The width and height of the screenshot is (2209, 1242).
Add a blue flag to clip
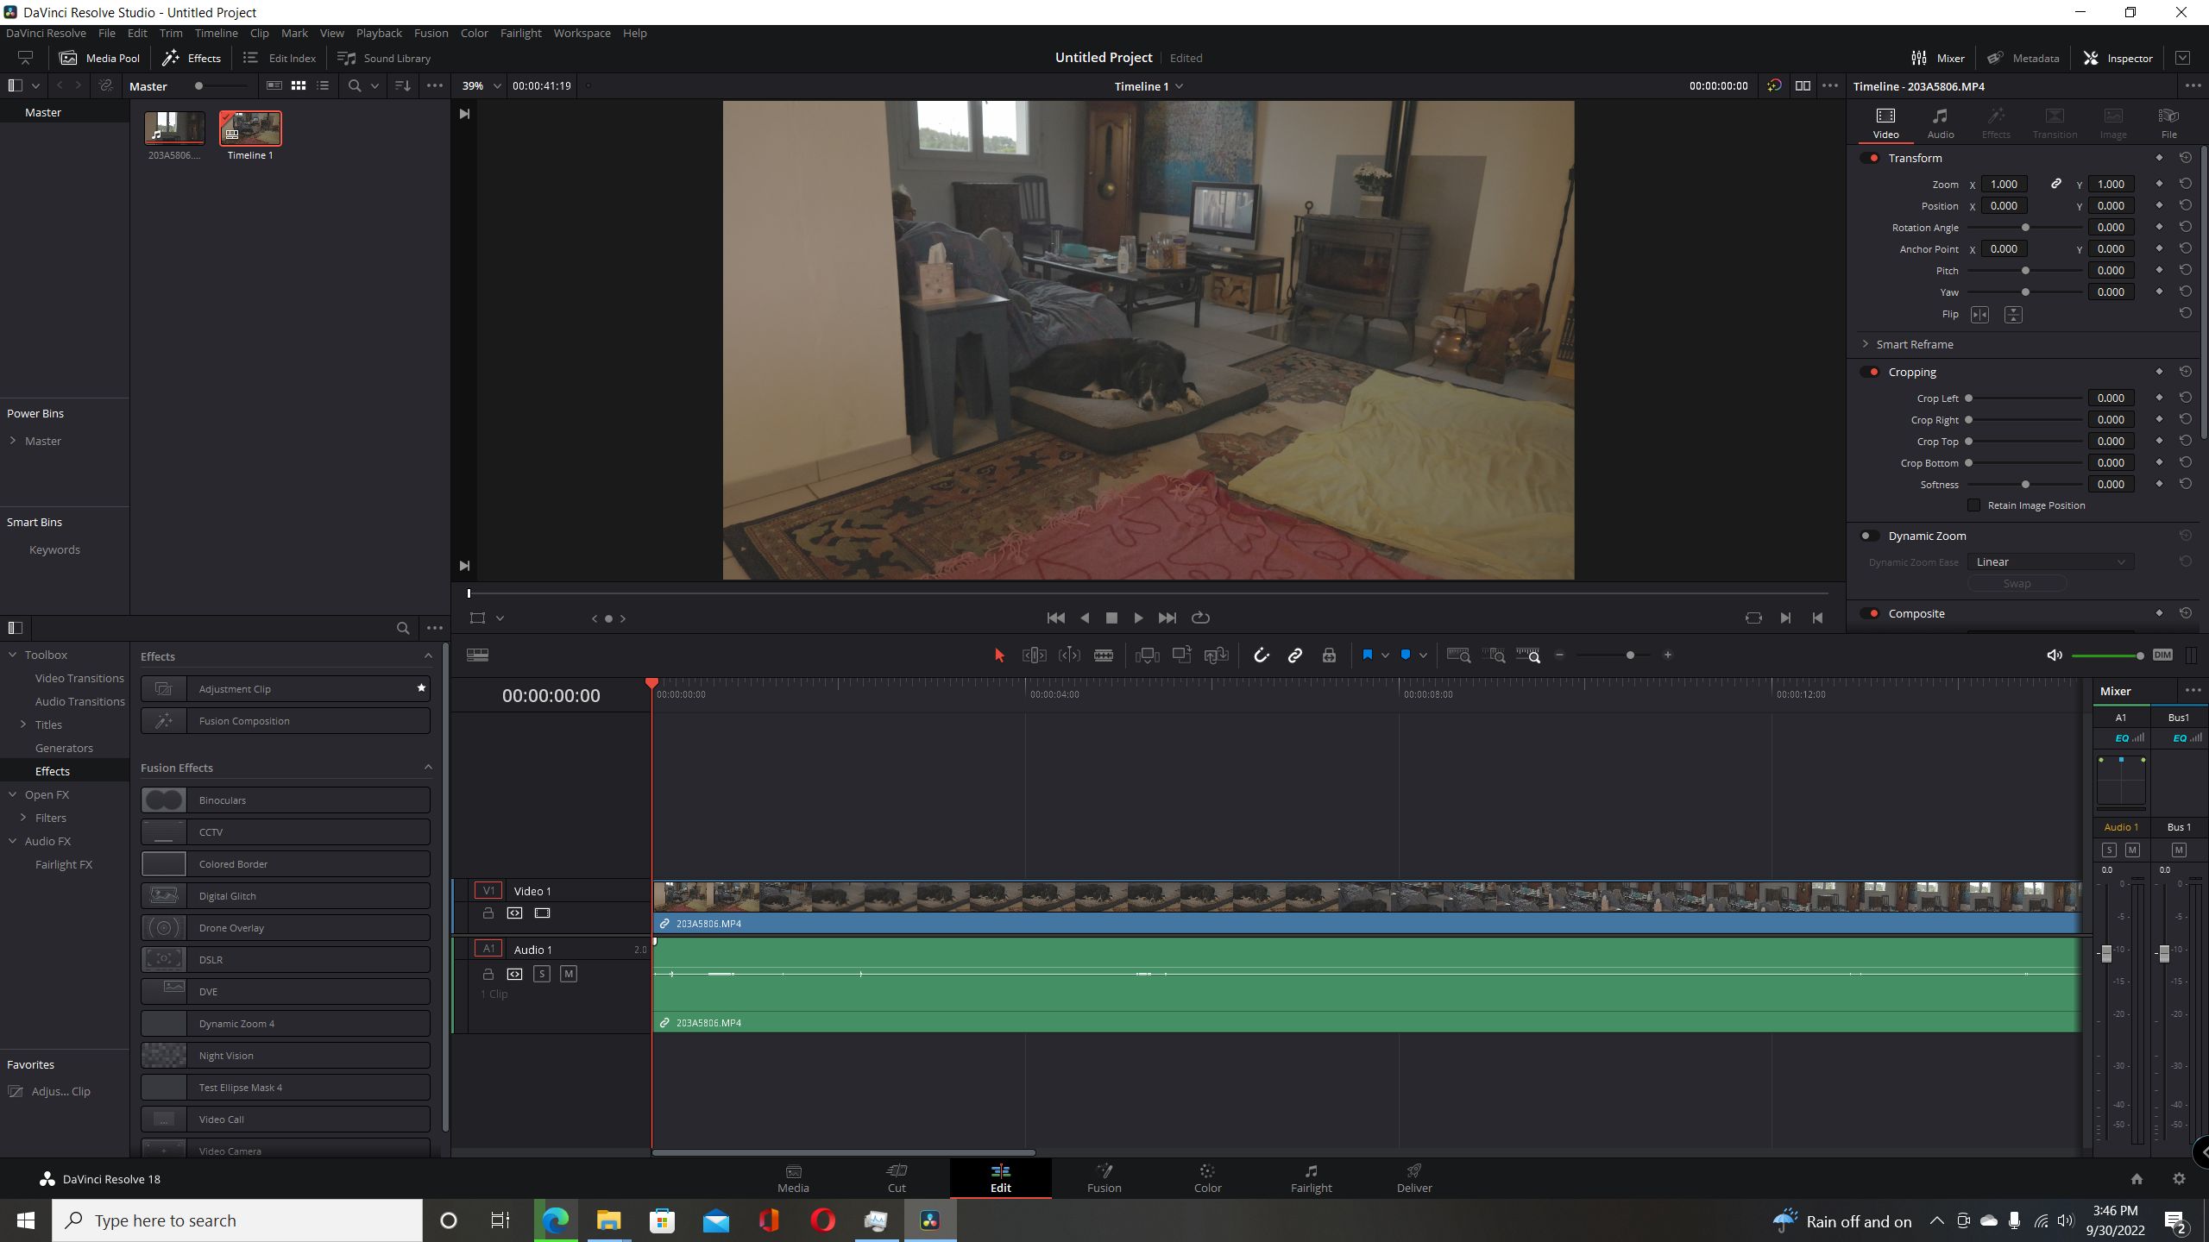click(x=1367, y=655)
